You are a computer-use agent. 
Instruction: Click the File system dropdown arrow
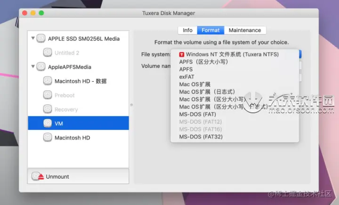point(300,54)
